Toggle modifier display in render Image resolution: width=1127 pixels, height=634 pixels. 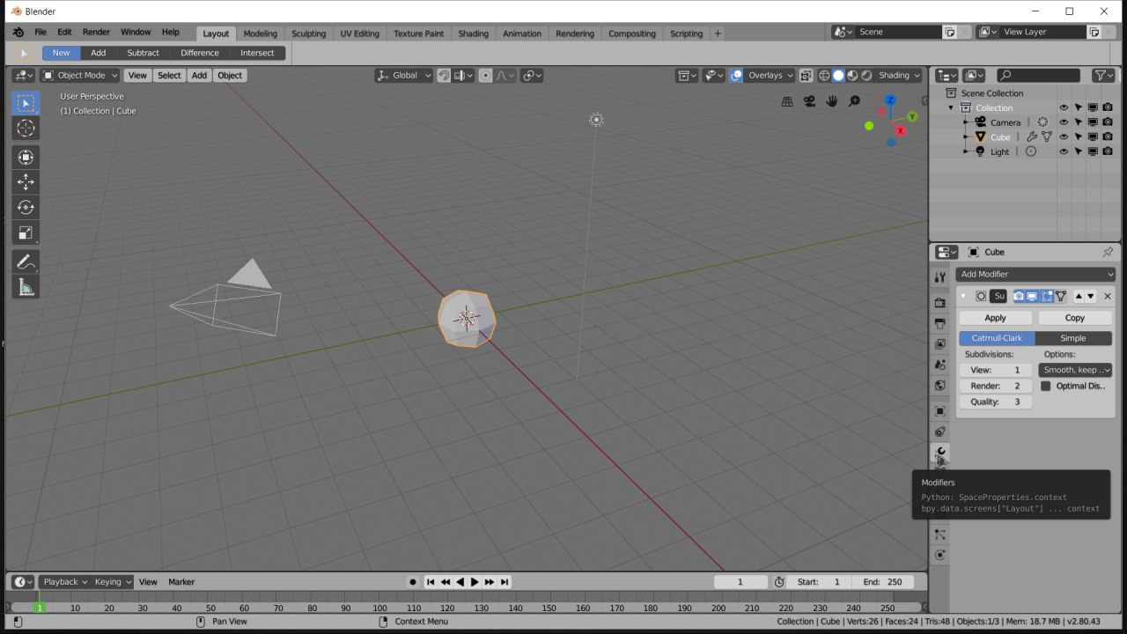[x=1019, y=297]
